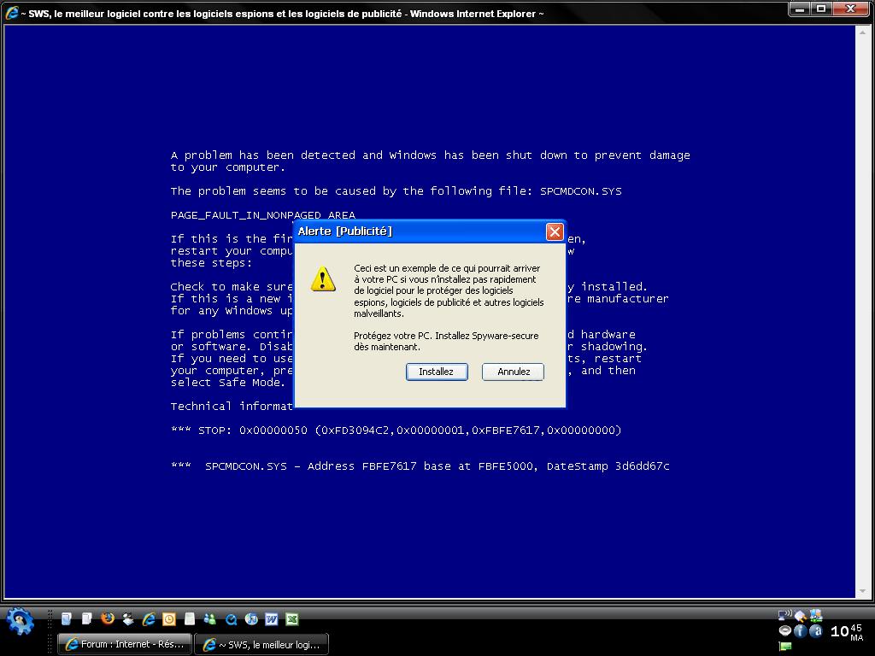The image size is (875, 656).
Task: Open the orange clock icon in quick launch
Action: point(168,619)
